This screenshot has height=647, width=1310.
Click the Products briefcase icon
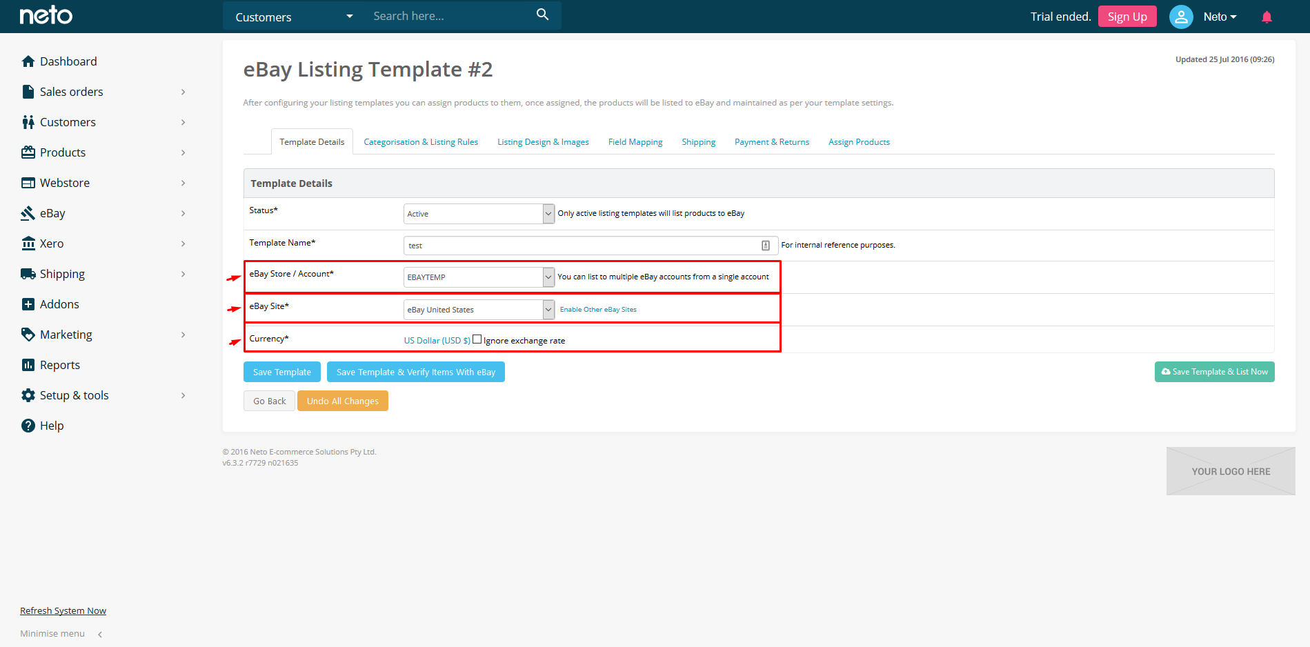pyautogui.click(x=28, y=152)
